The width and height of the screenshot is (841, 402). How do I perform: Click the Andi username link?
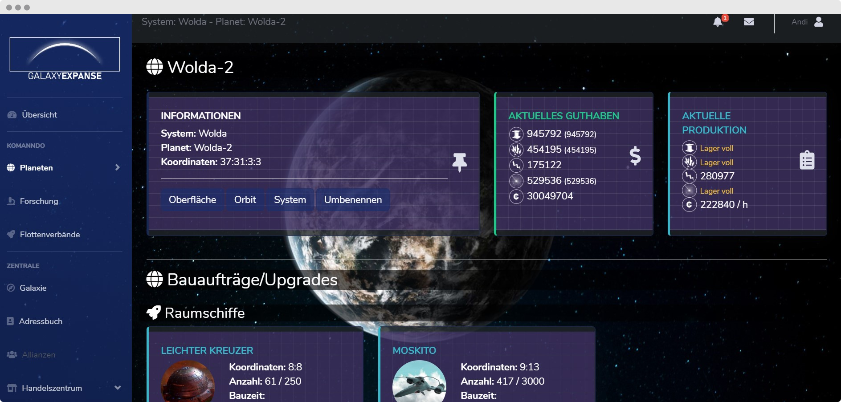click(799, 22)
